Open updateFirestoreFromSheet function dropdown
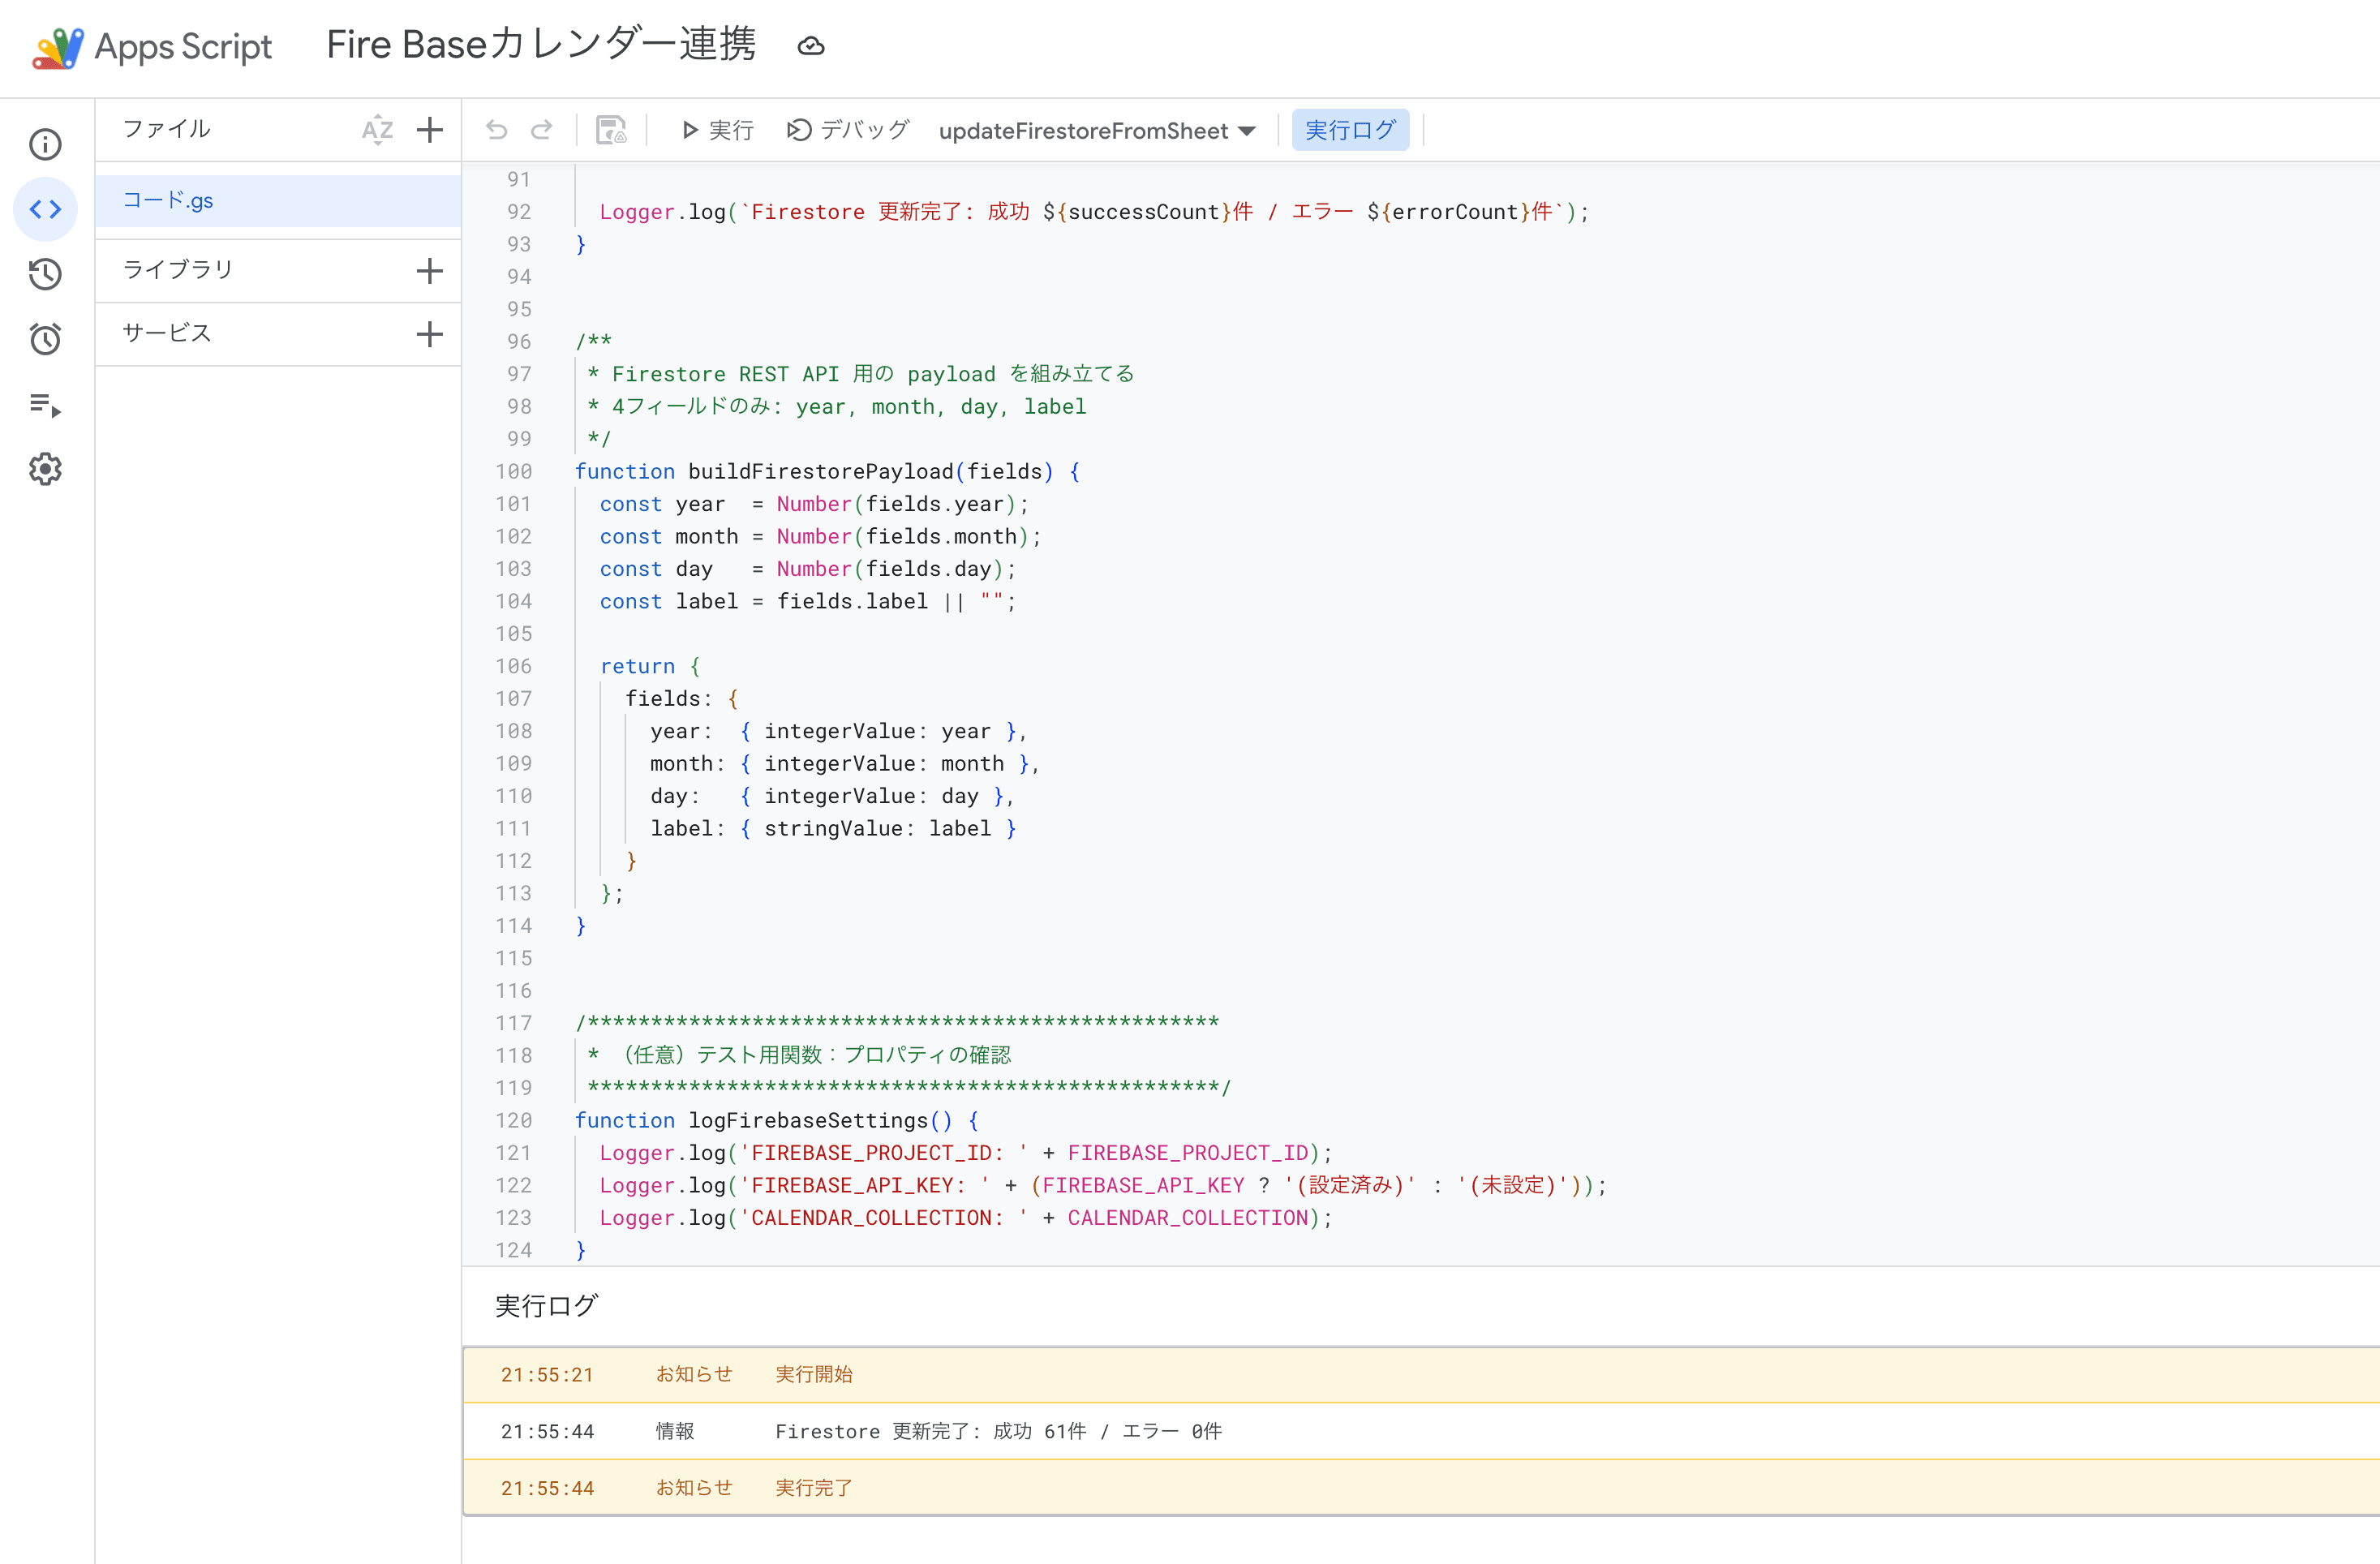 1097,131
